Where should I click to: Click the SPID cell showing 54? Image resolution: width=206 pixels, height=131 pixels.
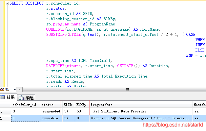pos(69,111)
